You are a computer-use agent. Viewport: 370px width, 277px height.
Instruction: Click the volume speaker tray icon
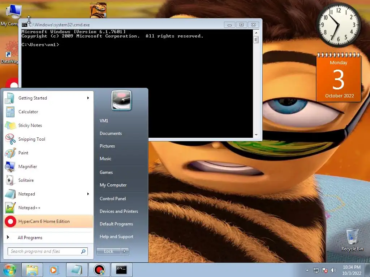coord(333,270)
